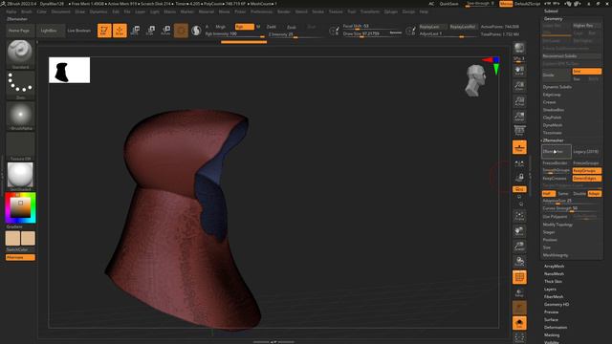The image size is (612, 344).
Task: Click the Live Boolean button
Action: [x=78, y=31]
